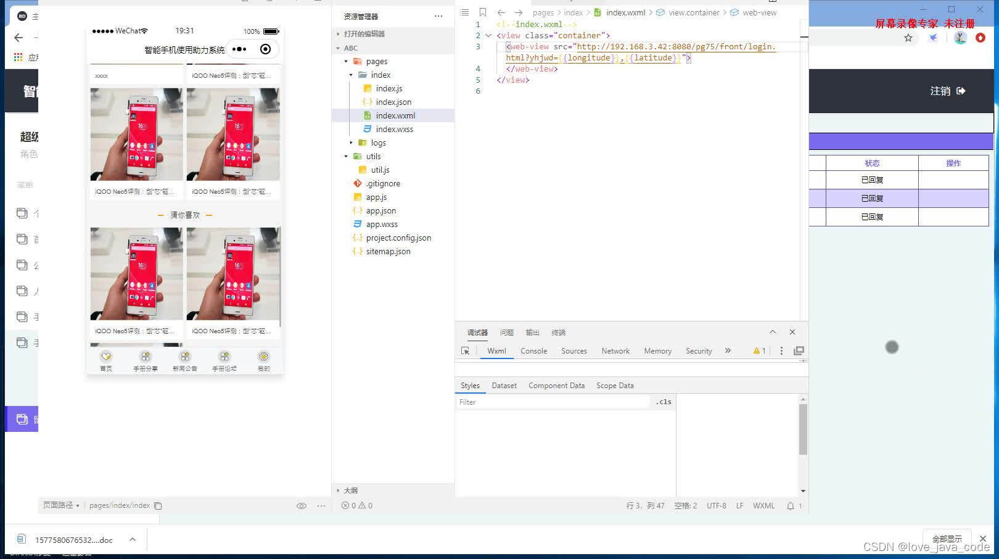
Task: Click the devtools warning count icon
Action: click(759, 351)
